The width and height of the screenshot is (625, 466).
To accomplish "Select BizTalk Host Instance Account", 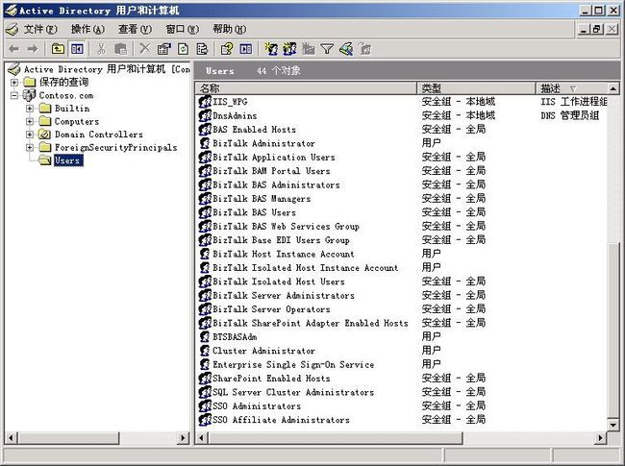I will pyautogui.click(x=284, y=254).
